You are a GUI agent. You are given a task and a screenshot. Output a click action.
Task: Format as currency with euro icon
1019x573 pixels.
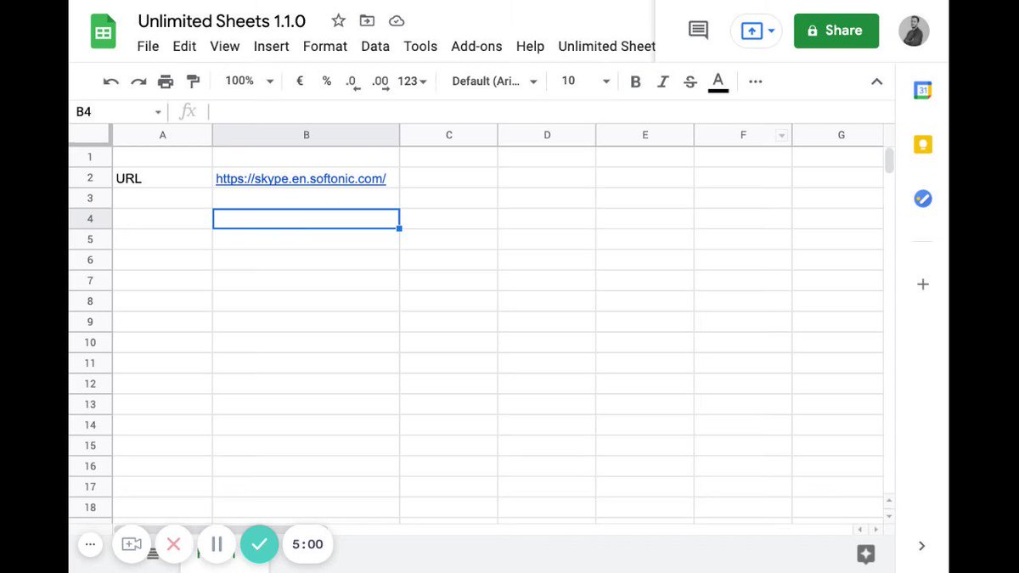pyautogui.click(x=300, y=81)
